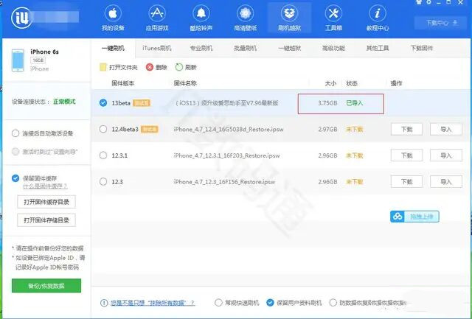
Task: Click iPhone_4.7_12.3_16F156_Restore.ipsw file name
Action: [x=224, y=181]
